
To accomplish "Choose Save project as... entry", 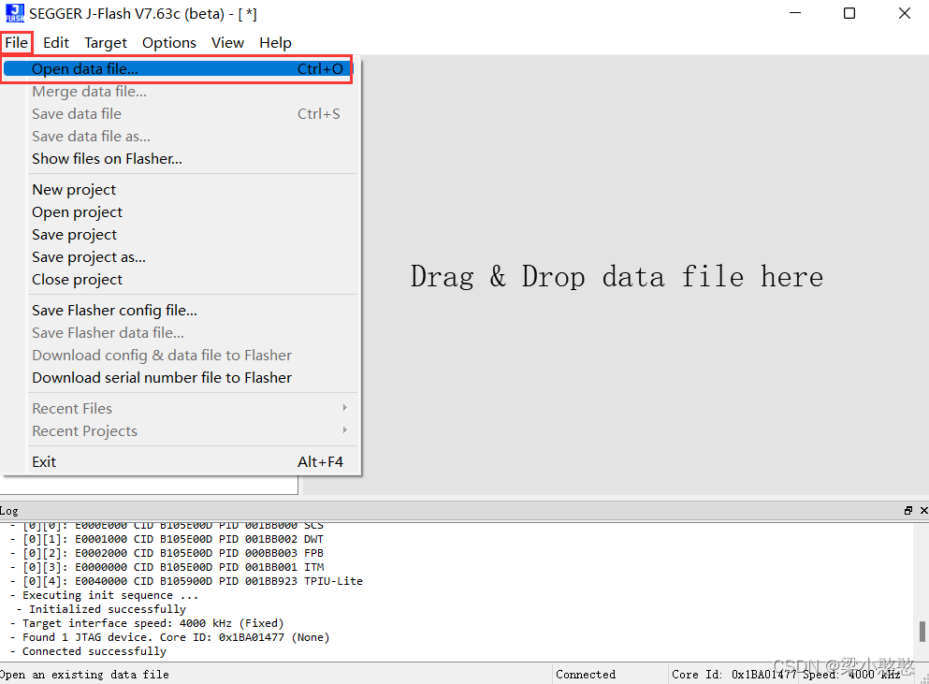I will (181, 257).
